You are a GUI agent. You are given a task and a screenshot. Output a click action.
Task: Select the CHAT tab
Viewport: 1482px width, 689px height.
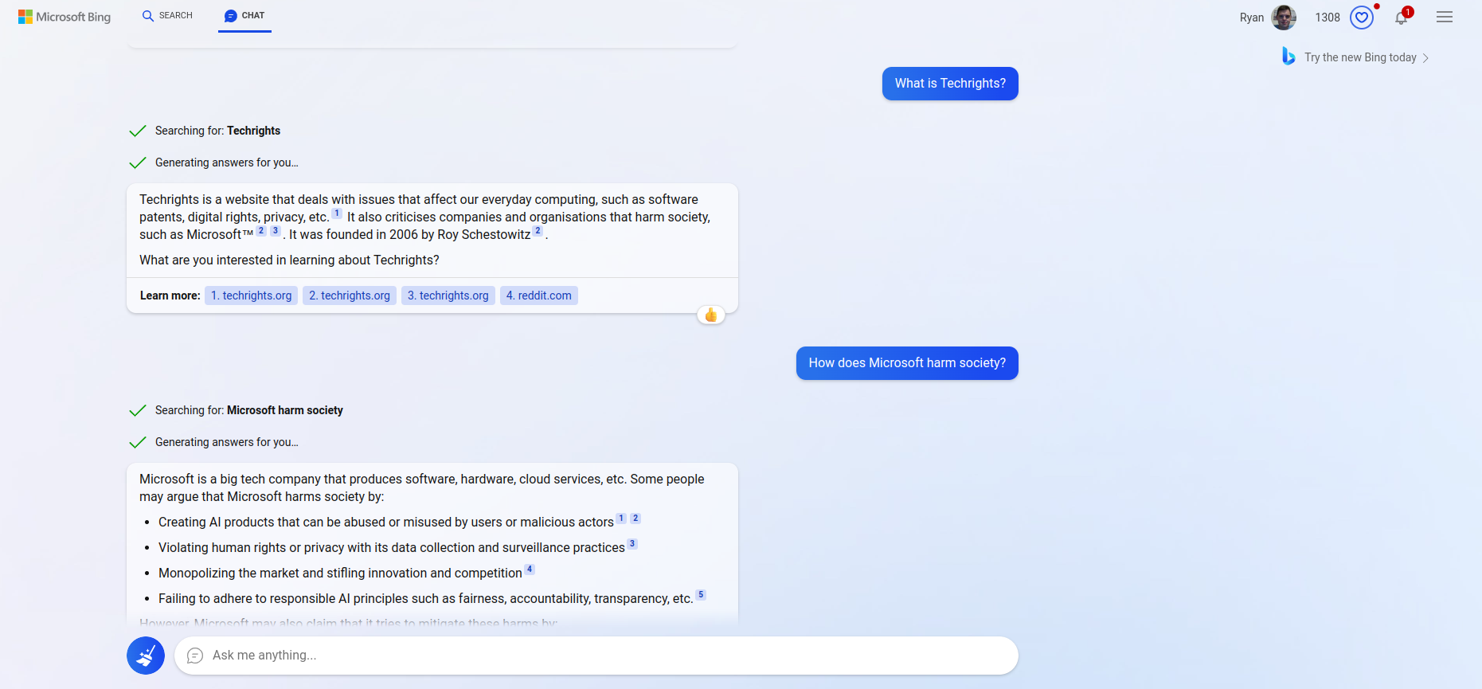coord(244,16)
